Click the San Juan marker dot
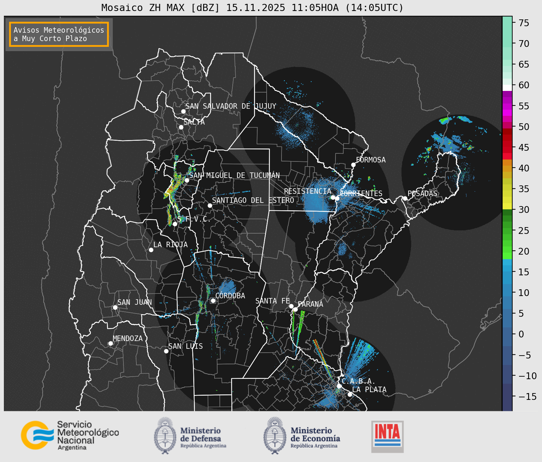This screenshot has width=542, height=462. pyautogui.click(x=115, y=307)
